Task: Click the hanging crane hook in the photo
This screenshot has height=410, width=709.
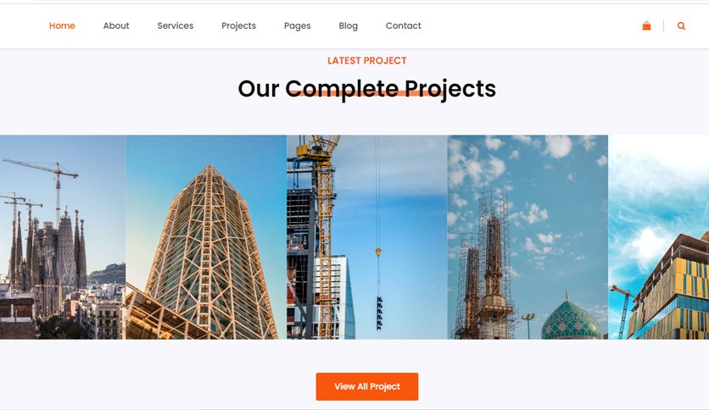Action: point(378,252)
